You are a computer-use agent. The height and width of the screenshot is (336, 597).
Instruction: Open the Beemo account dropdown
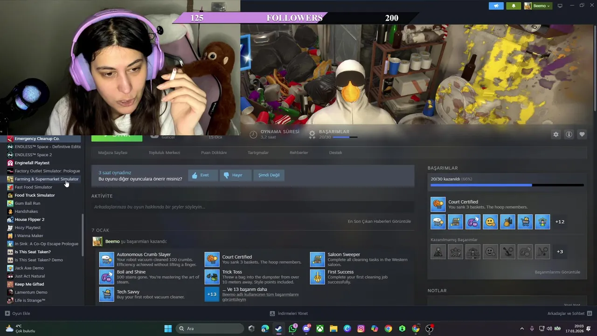537,6
